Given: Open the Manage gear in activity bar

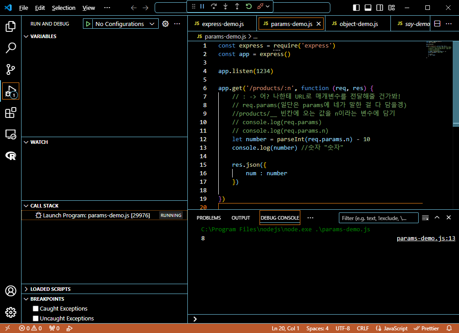Looking at the screenshot, I should [x=11, y=312].
